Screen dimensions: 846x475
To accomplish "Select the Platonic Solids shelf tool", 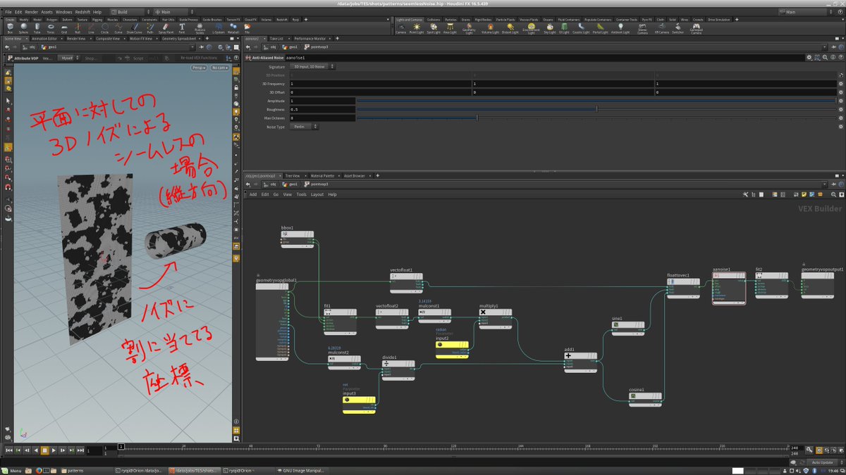I will pos(200,29).
